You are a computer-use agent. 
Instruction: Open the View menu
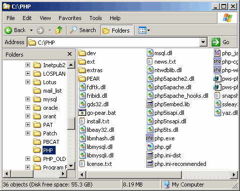[45, 18]
